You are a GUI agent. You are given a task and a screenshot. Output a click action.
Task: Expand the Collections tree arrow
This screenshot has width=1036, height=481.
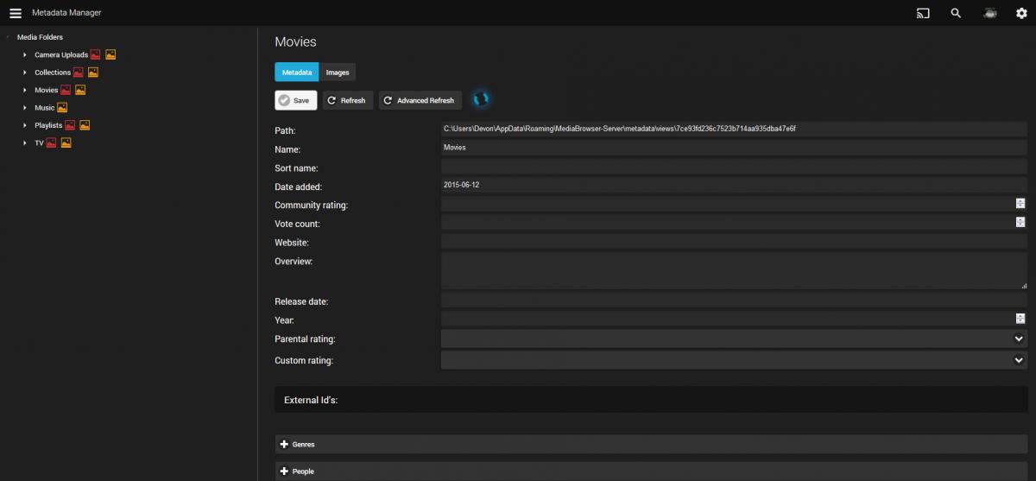(25, 73)
